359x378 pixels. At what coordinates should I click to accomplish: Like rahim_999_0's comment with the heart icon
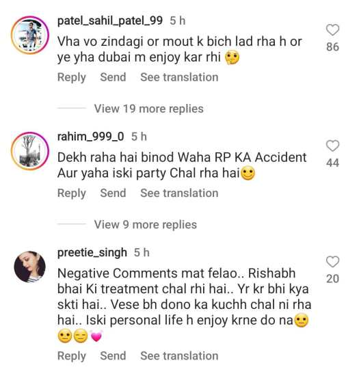pyautogui.click(x=332, y=146)
